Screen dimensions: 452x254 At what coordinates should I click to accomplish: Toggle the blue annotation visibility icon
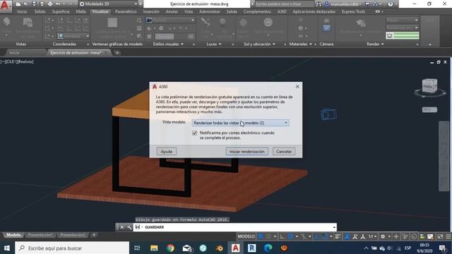pos(347,236)
